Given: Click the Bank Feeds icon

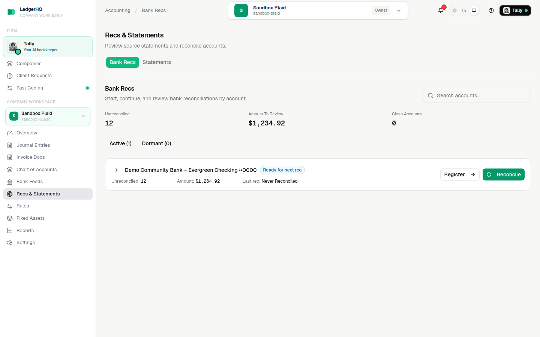Looking at the screenshot, I should click(x=10, y=182).
